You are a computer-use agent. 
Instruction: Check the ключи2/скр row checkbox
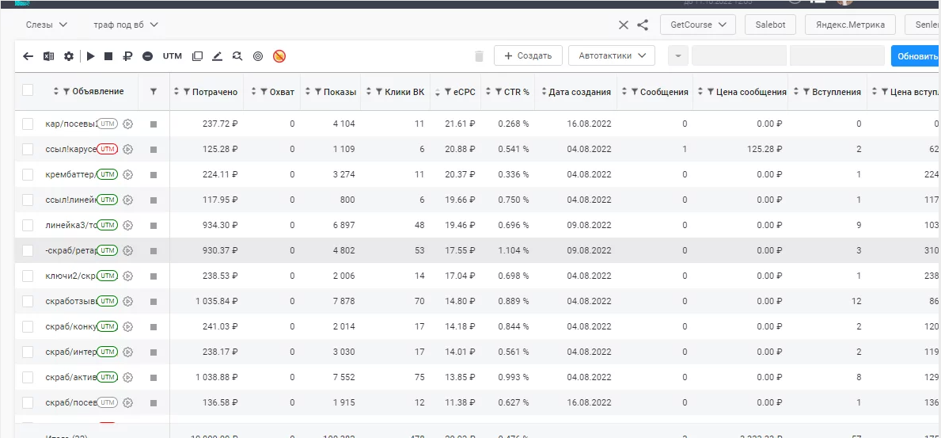(28, 276)
